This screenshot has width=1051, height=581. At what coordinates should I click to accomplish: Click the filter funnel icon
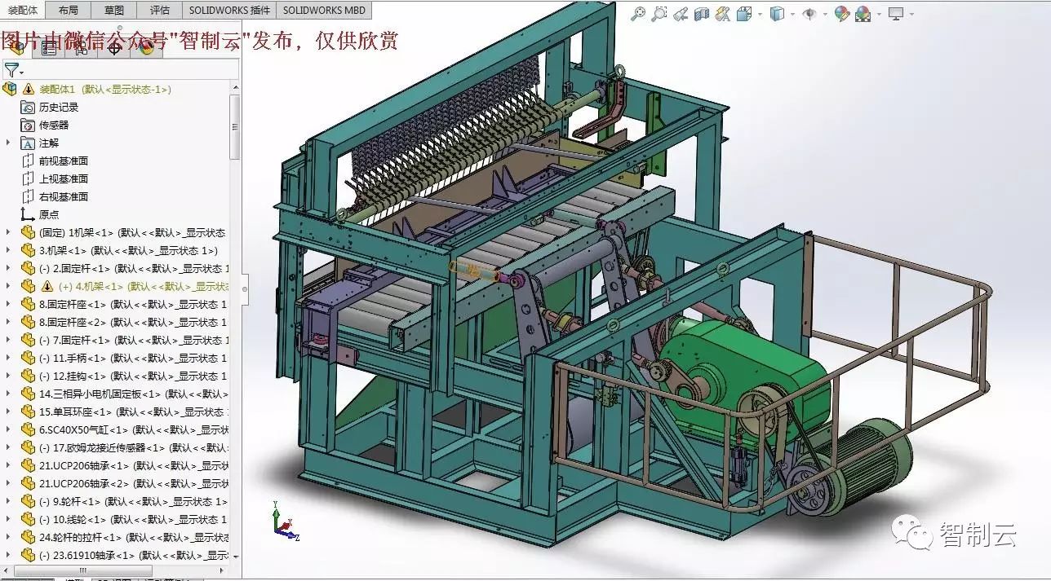pyautogui.click(x=11, y=70)
